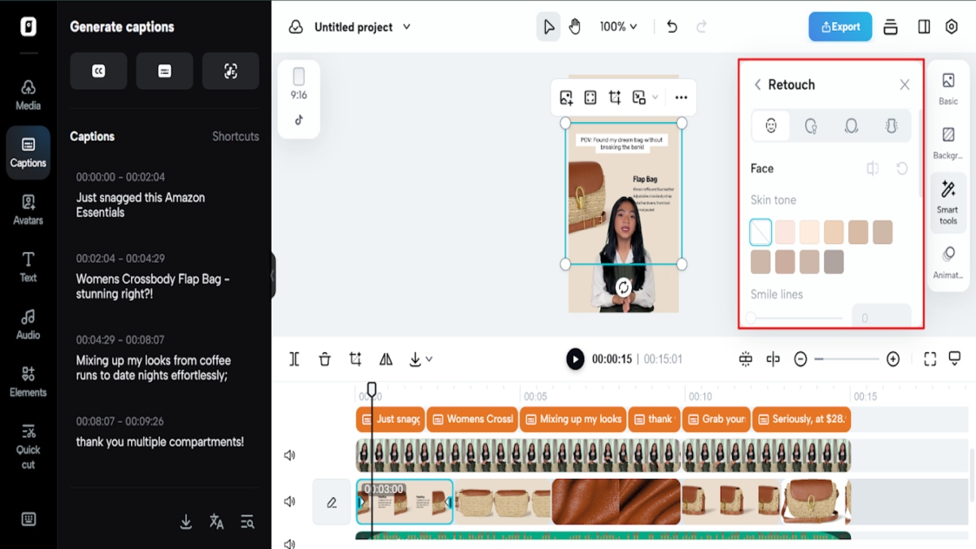The image size is (976, 549).
Task: Click the hand pan tool
Action: pyautogui.click(x=575, y=27)
